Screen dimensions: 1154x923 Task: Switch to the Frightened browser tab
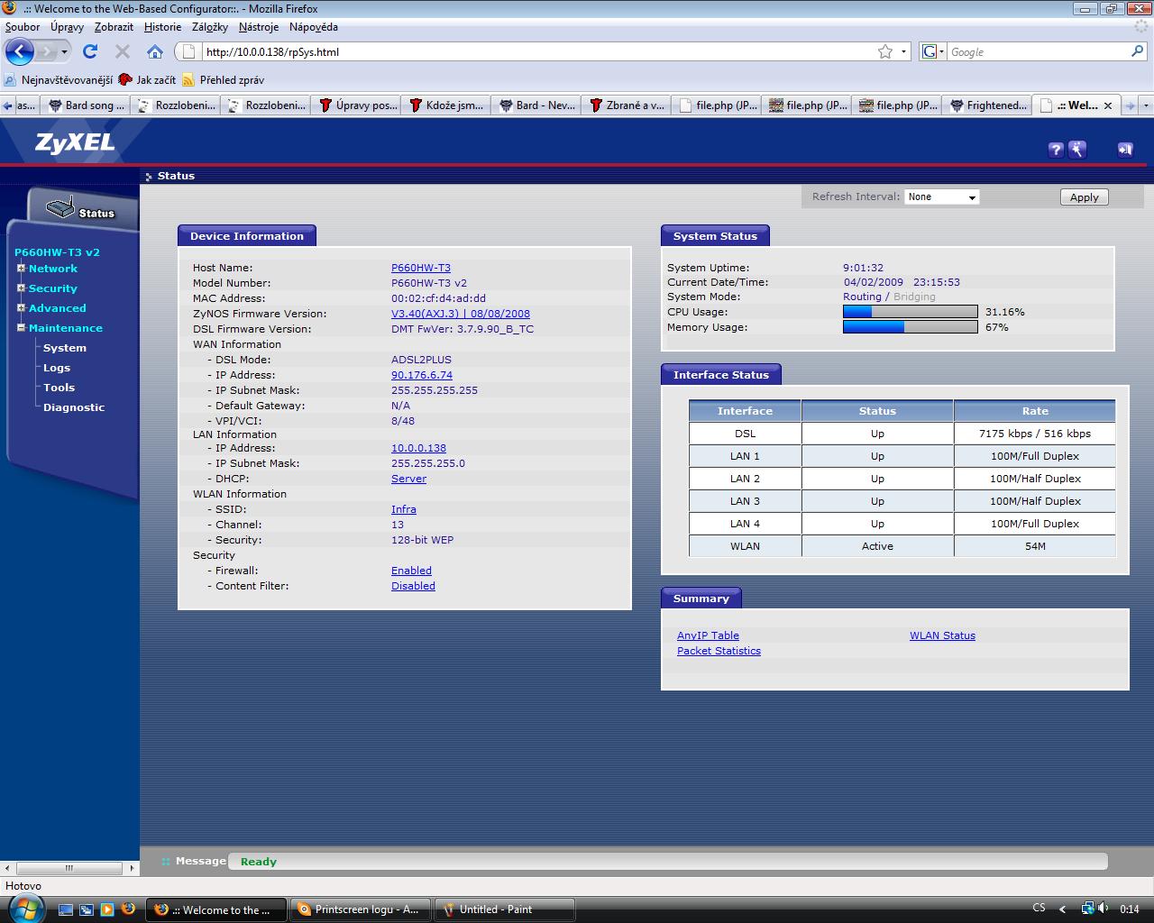988,105
